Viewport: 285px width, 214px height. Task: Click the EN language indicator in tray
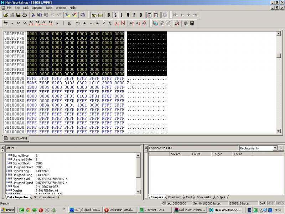(x=249, y=210)
